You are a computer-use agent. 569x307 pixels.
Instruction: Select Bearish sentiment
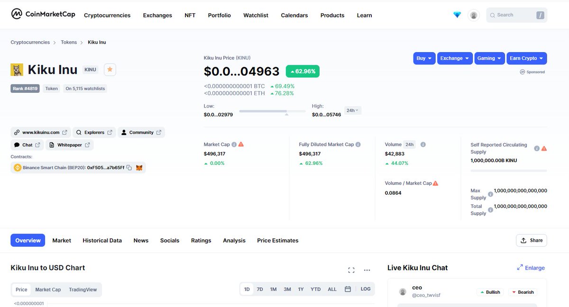523,292
